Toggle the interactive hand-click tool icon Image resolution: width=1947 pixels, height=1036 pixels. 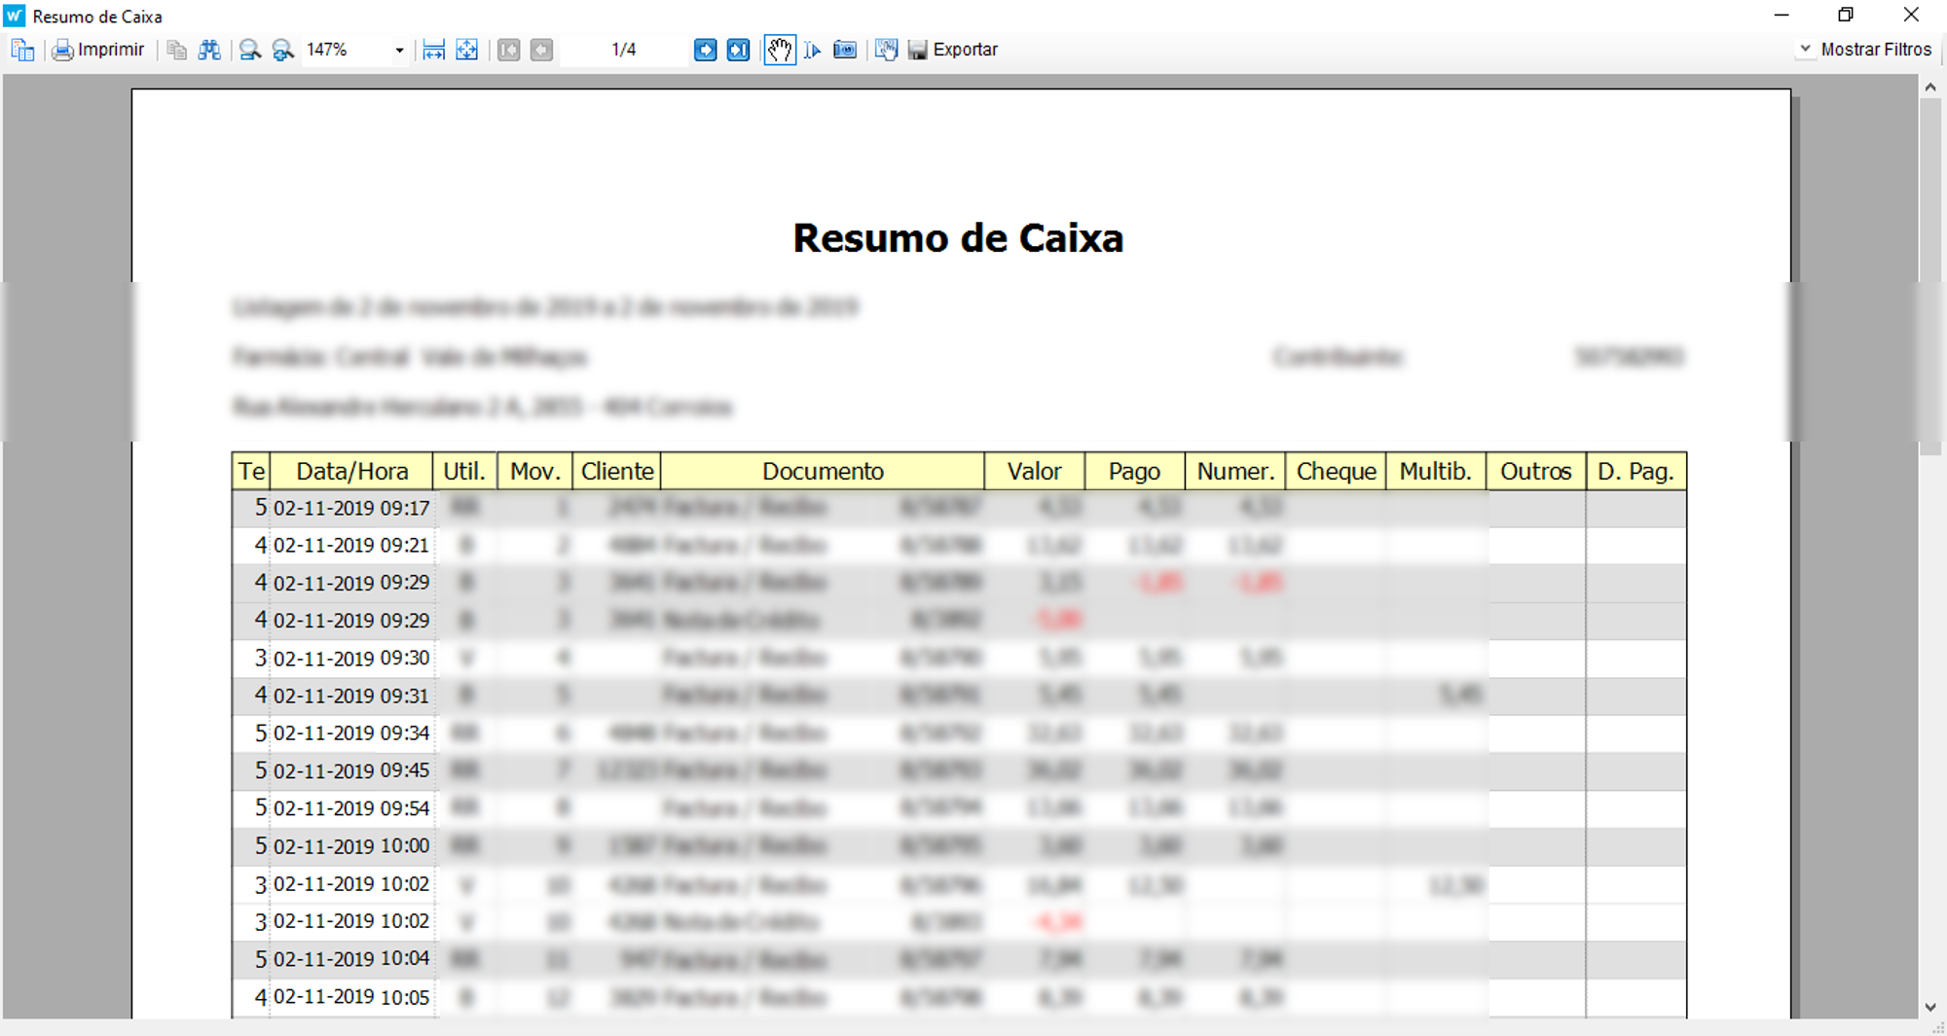pos(886,51)
